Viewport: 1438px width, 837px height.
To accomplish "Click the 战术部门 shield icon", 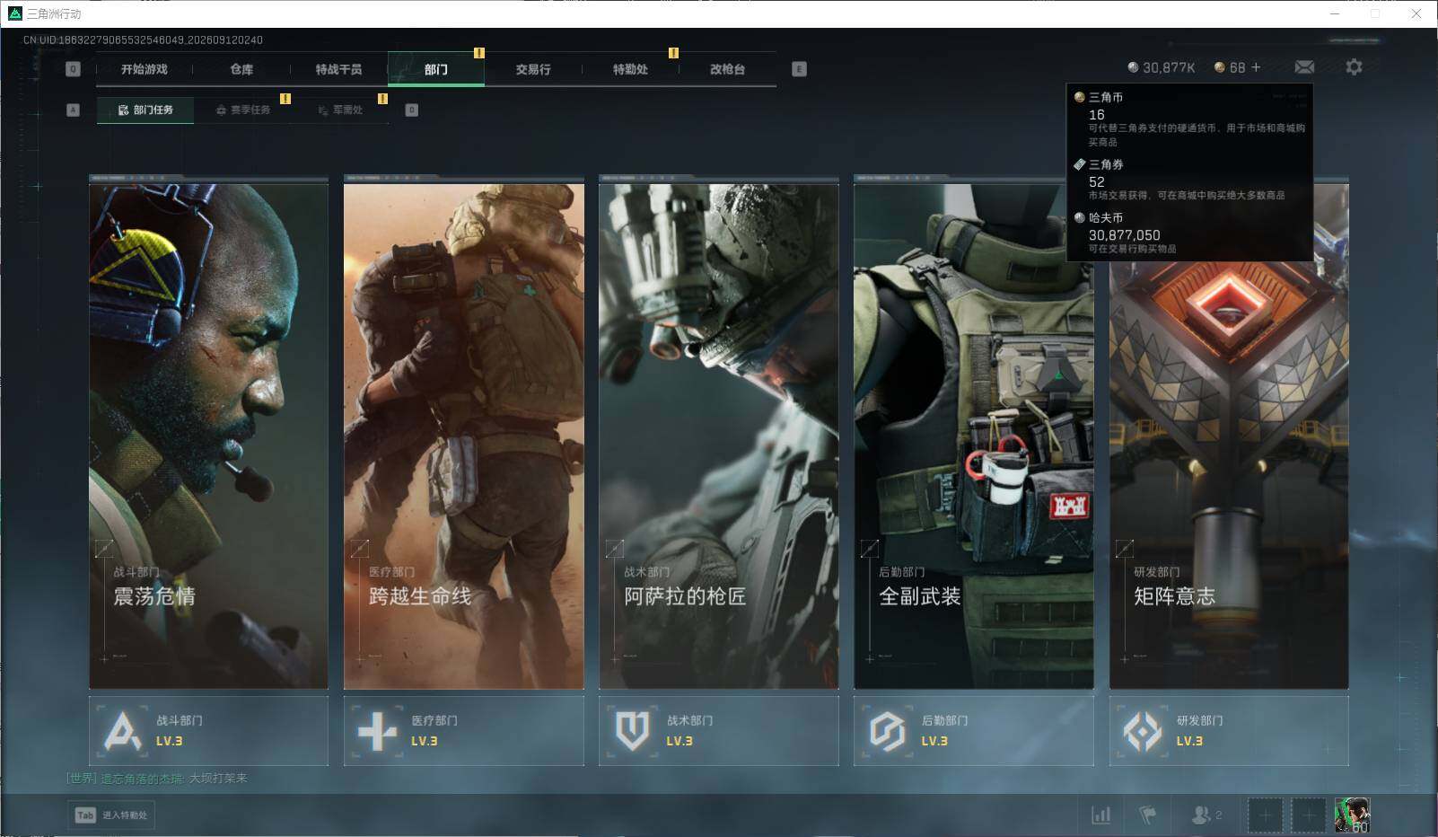I will point(632,731).
